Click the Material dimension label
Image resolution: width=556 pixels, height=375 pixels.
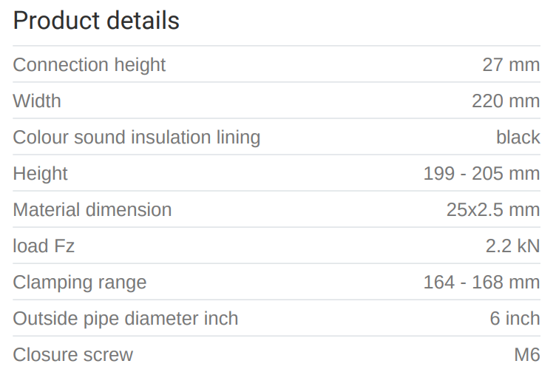click(92, 210)
